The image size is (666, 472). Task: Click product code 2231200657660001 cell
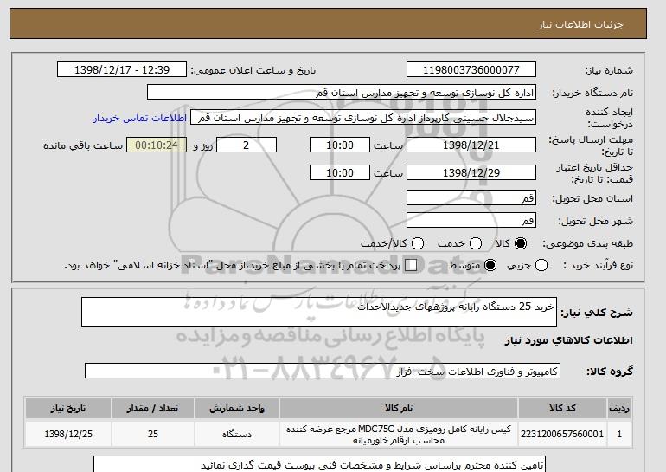pos(562,434)
